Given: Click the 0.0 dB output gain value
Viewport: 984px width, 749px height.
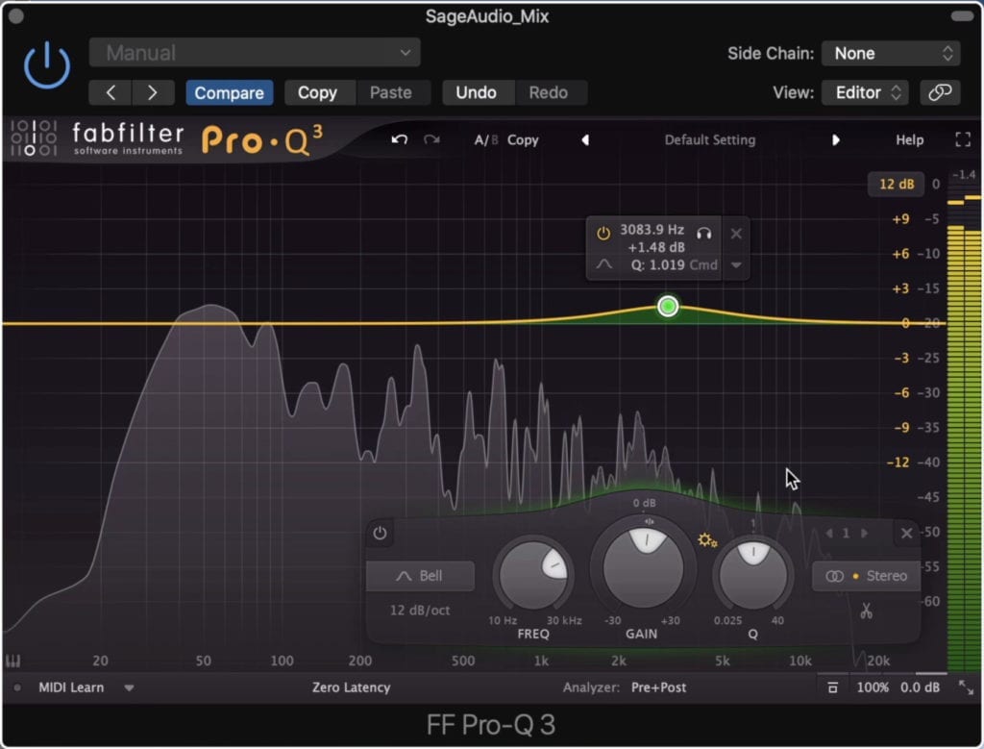Looking at the screenshot, I should pos(920,687).
